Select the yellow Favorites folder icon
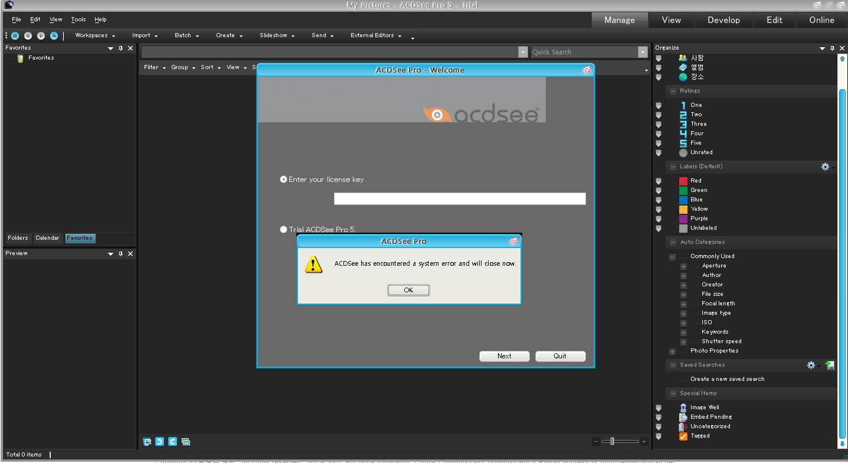Screen dimensions: 848x463 pyautogui.click(x=21, y=58)
